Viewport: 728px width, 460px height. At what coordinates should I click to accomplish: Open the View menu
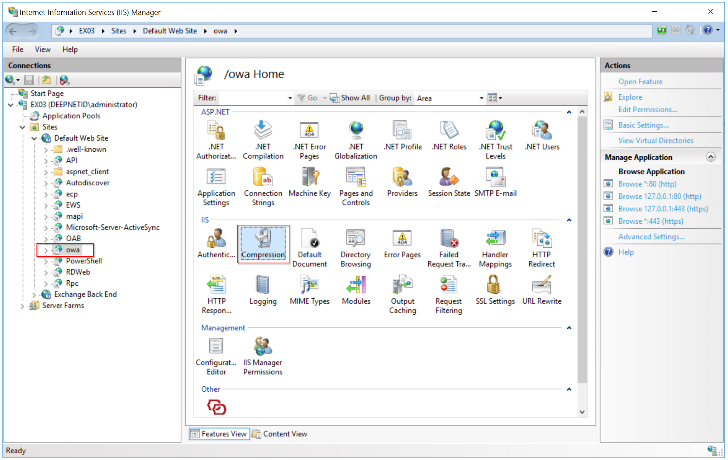coord(43,49)
